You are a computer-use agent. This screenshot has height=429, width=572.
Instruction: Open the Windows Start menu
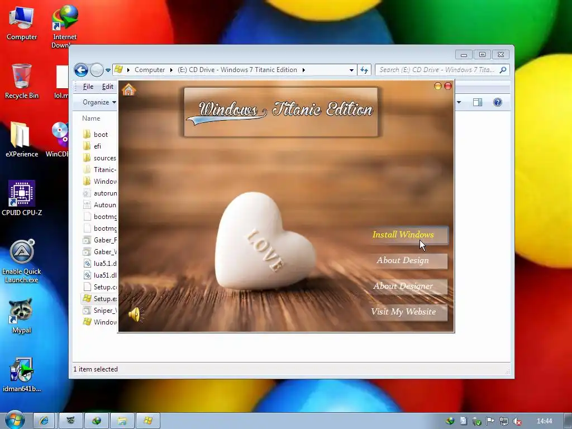click(15, 421)
